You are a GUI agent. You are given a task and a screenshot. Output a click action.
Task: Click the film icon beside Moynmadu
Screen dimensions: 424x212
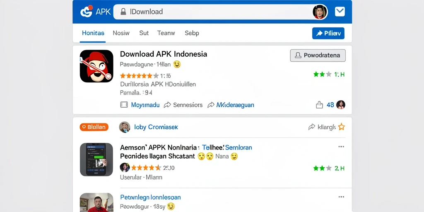tap(124, 105)
